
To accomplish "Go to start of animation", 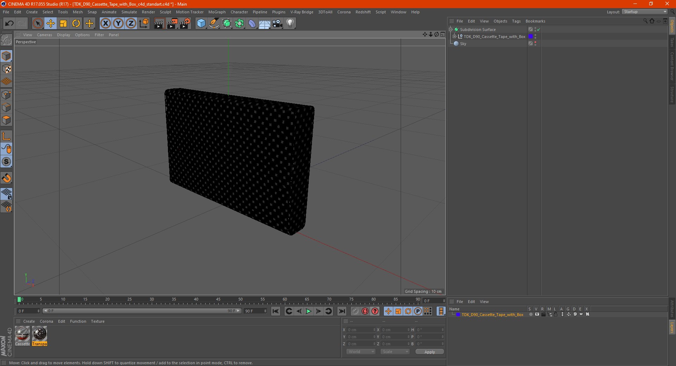I will click(x=276, y=311).
